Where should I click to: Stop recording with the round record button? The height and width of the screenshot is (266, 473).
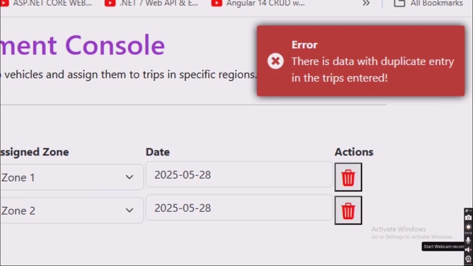[x=468, y=226]
